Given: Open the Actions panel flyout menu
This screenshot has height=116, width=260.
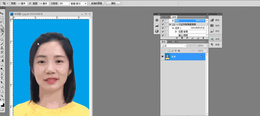Looking at the screenshot, I should [207, 17].
